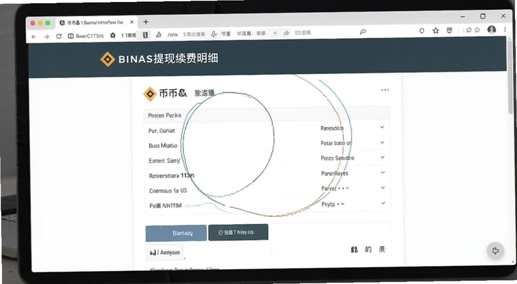Click the dark button next to Bantesy
The height and width of the screenshot is (284, 517).
click(238, 232)
